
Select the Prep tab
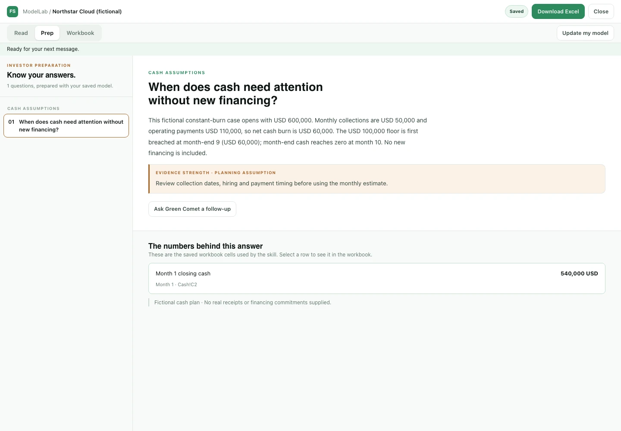point(47,33)
